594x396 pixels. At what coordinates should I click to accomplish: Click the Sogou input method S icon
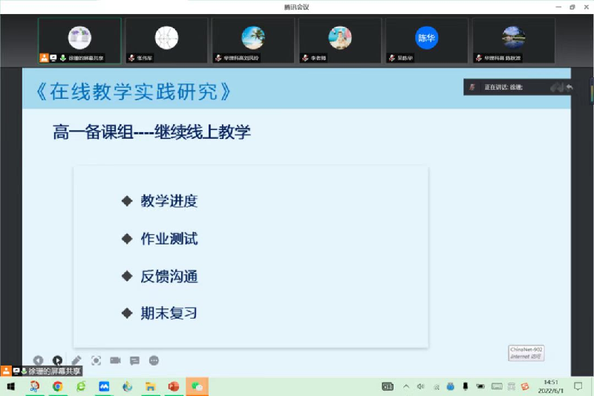click(525, 386)
